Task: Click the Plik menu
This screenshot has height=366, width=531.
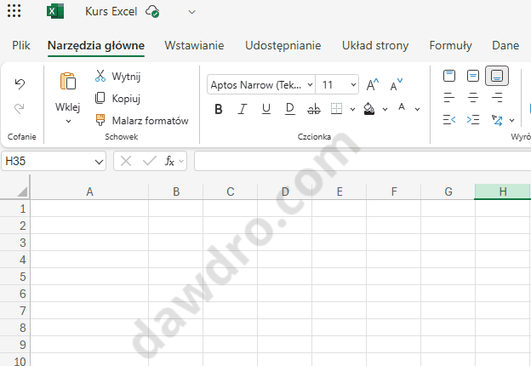Action: click(21, 45)
